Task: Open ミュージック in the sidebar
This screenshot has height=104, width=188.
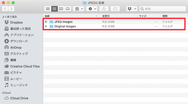Action: [x=16, y=85]
